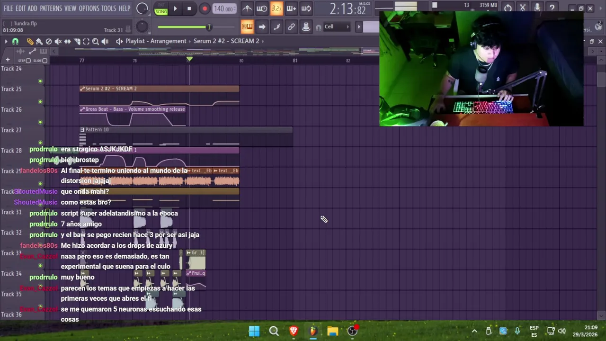This screenshot has height=341, width=606.
Task: Open the EDIT menu
Action: (x=20, y=9)
